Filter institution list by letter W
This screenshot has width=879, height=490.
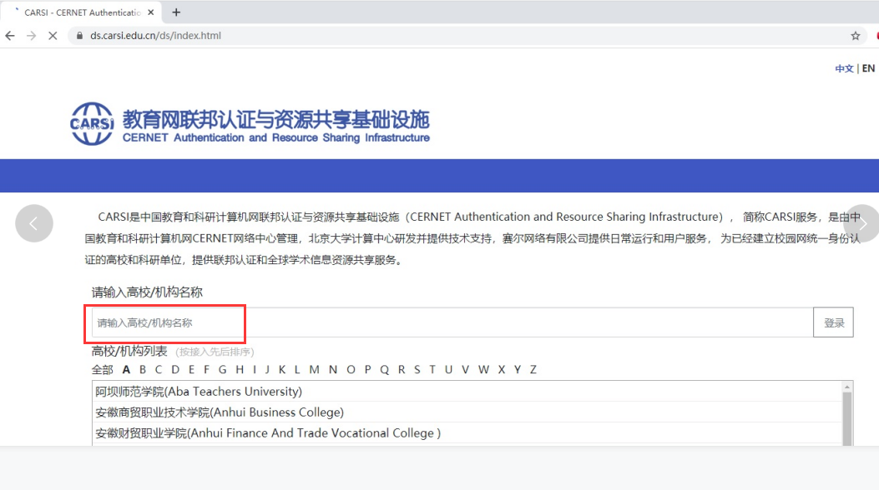pos(484,370)
